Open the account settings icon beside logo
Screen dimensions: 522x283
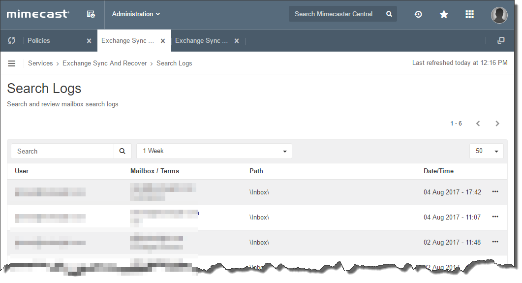(x=91, y=14)
